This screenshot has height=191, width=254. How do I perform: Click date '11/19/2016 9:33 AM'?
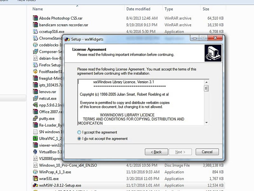(x=143, y=172)
